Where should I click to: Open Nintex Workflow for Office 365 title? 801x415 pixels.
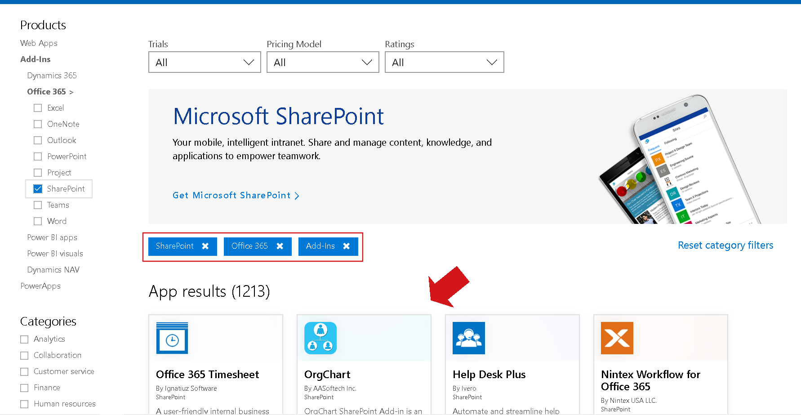tap(650, 380)
